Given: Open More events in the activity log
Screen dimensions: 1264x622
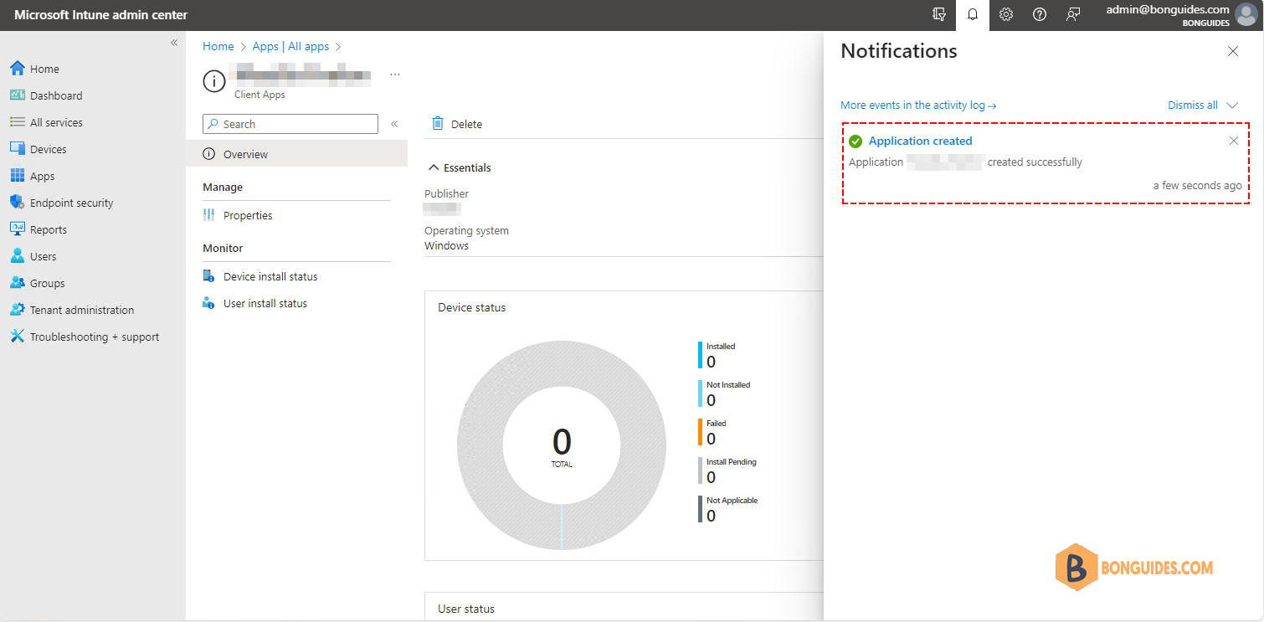Looking at the screenshot, I should point(918,105).
